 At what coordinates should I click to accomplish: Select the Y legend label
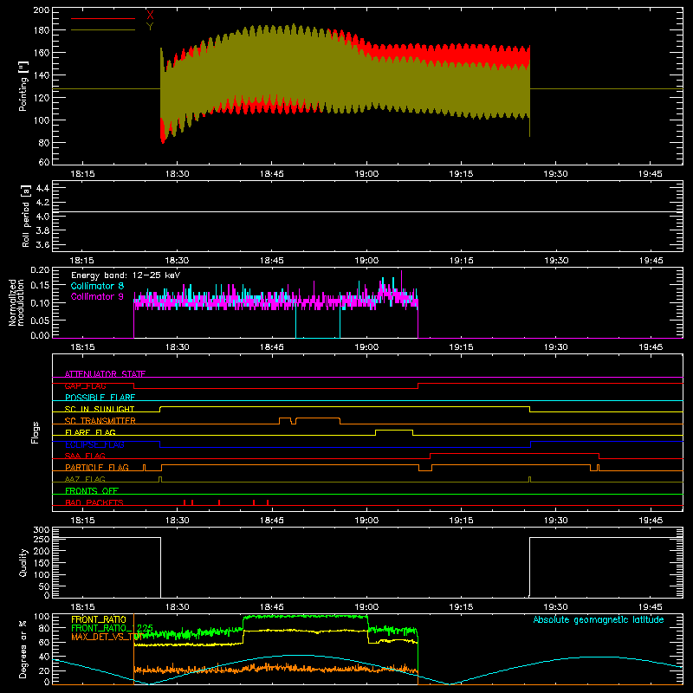(150, 27)
